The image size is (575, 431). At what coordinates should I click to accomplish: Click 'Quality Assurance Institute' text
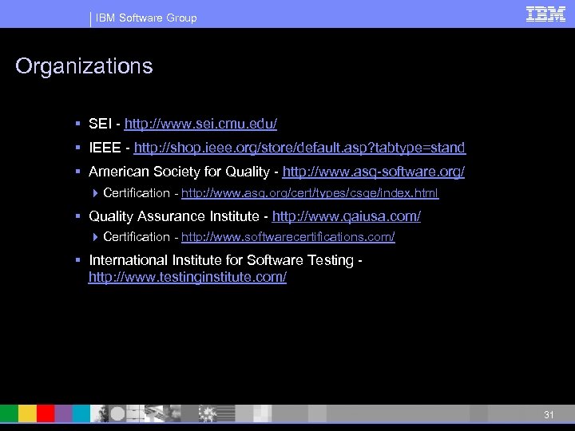(x=174, y=216)
